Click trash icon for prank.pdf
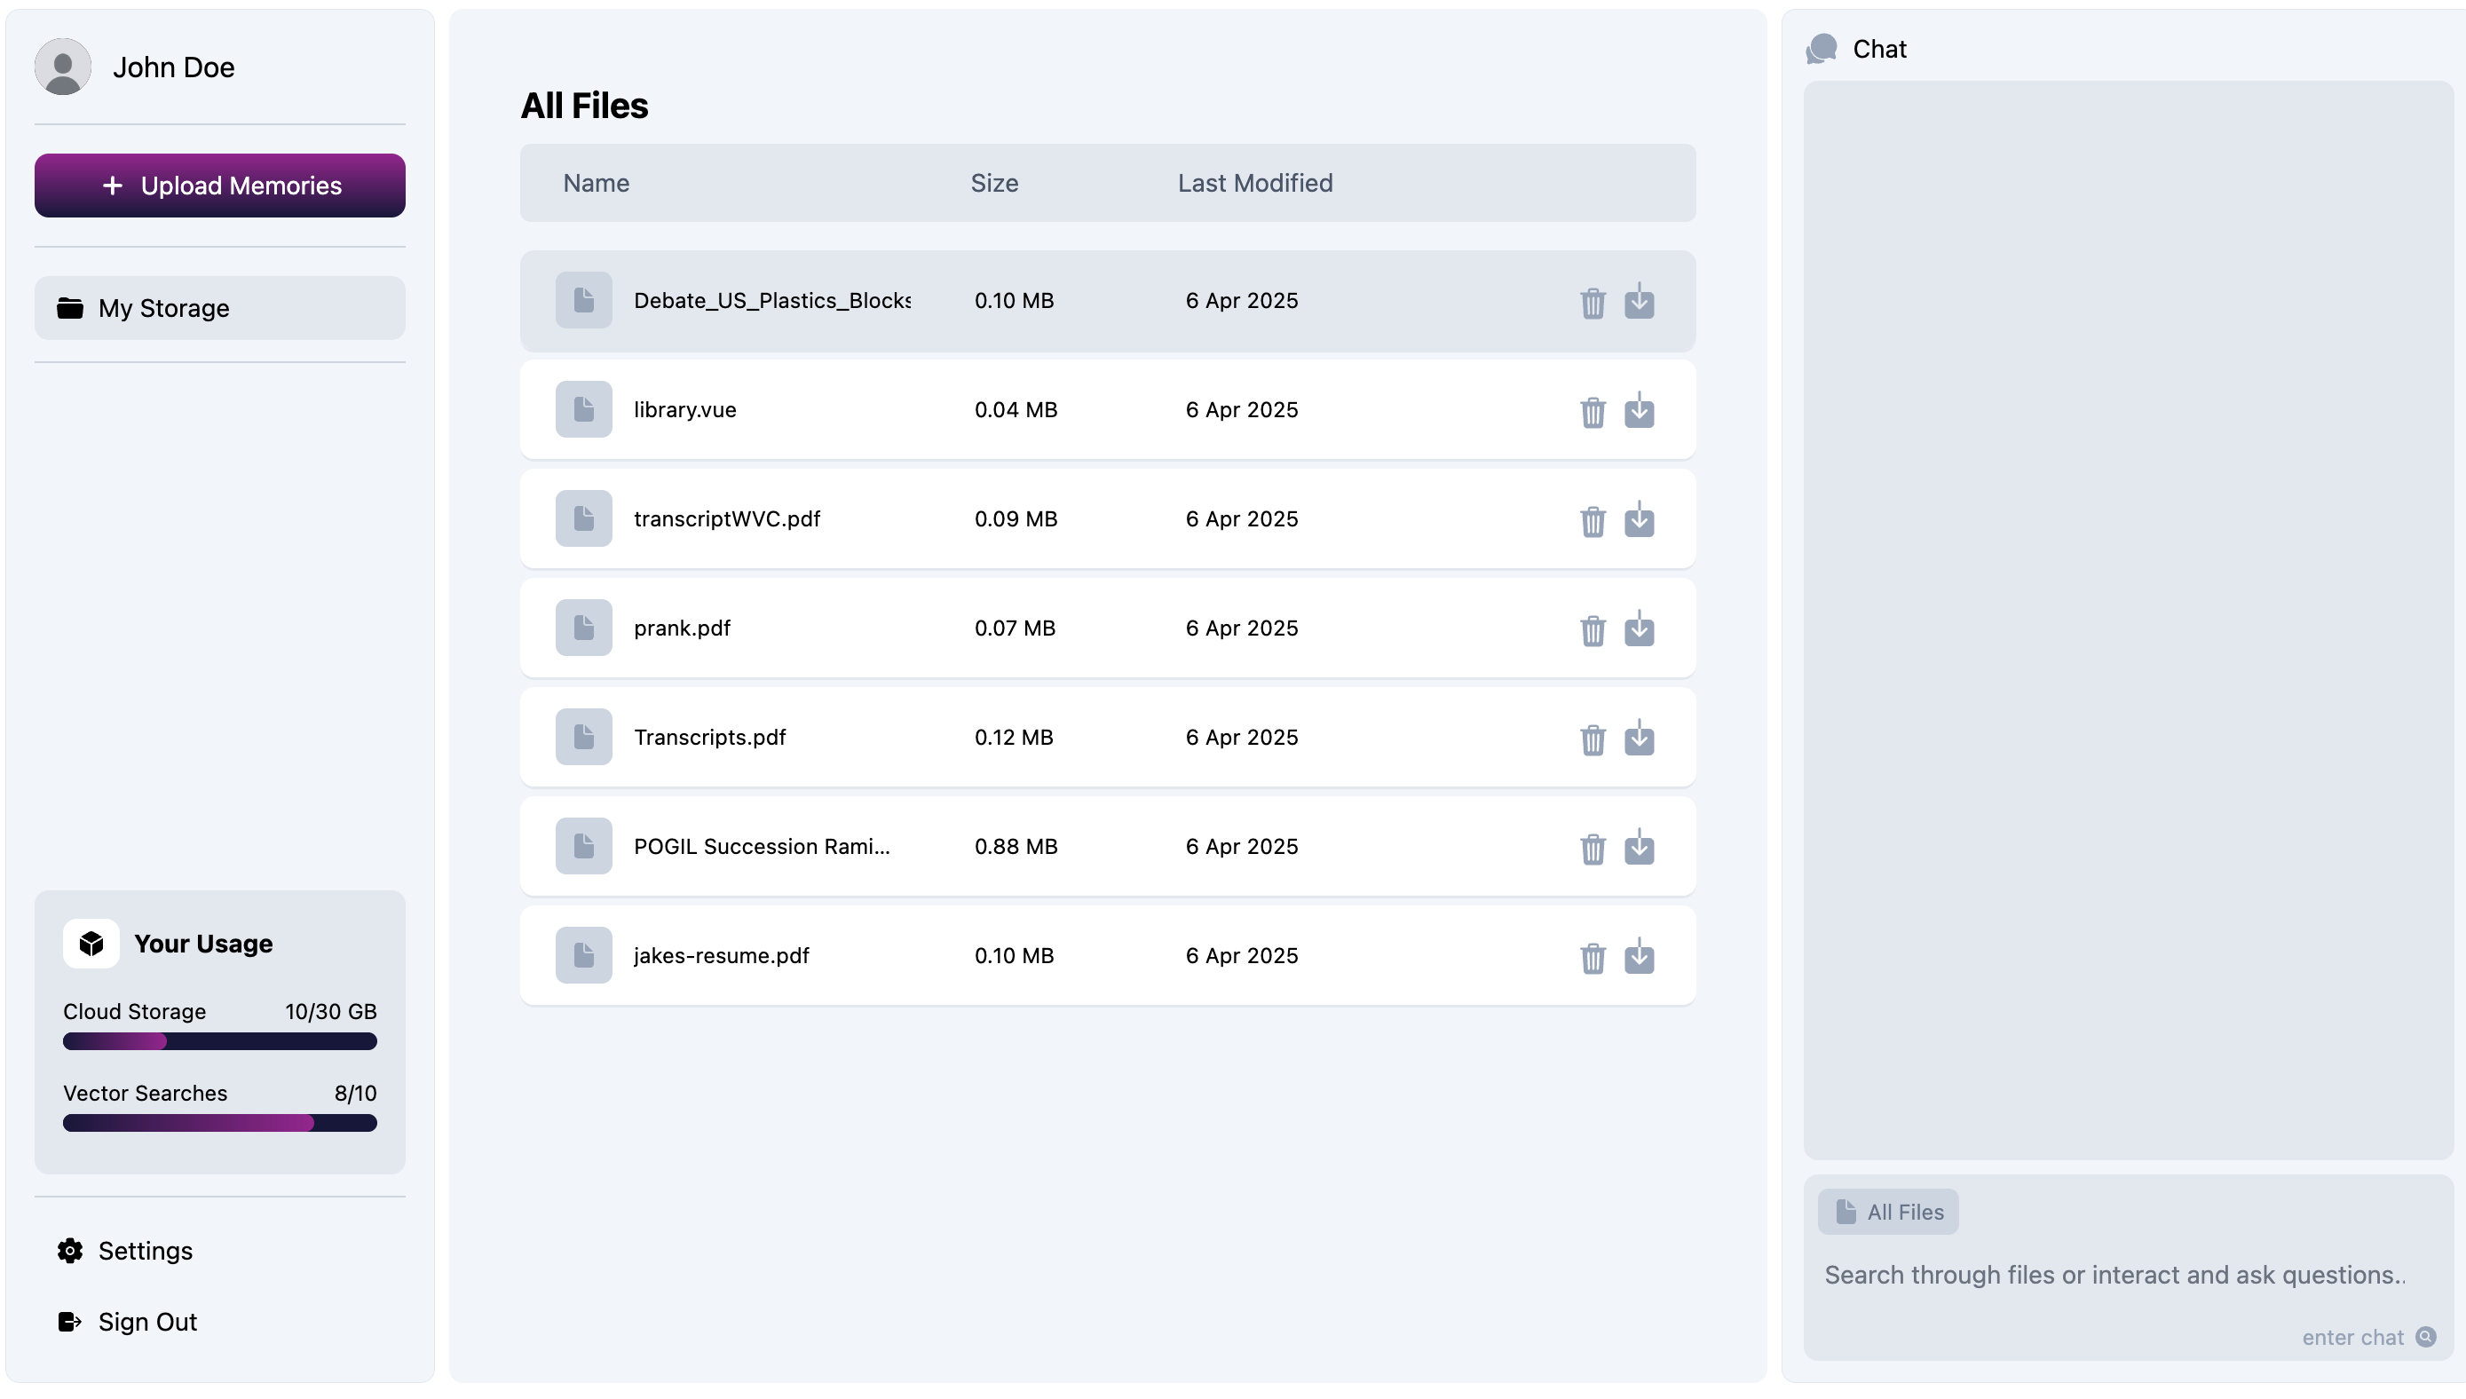 pos(1592,629)
